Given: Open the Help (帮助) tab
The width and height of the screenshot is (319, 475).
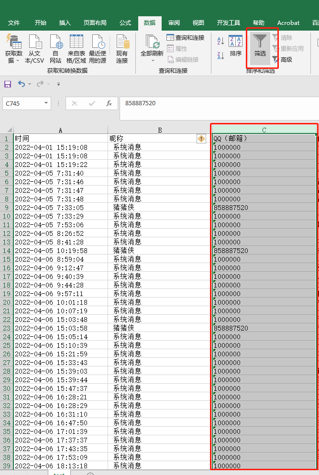Looking at the screenshot, I should [258, 22].
